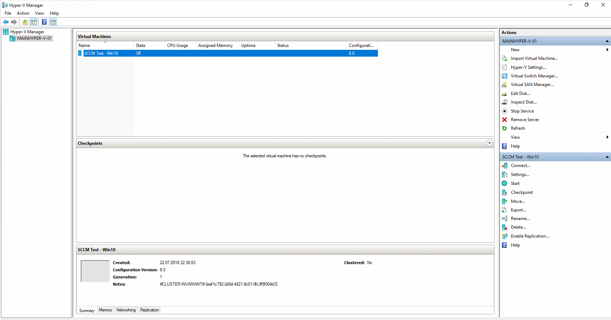Click the Start power icon
The image size is (611, 320).
[x=505, y=183]
